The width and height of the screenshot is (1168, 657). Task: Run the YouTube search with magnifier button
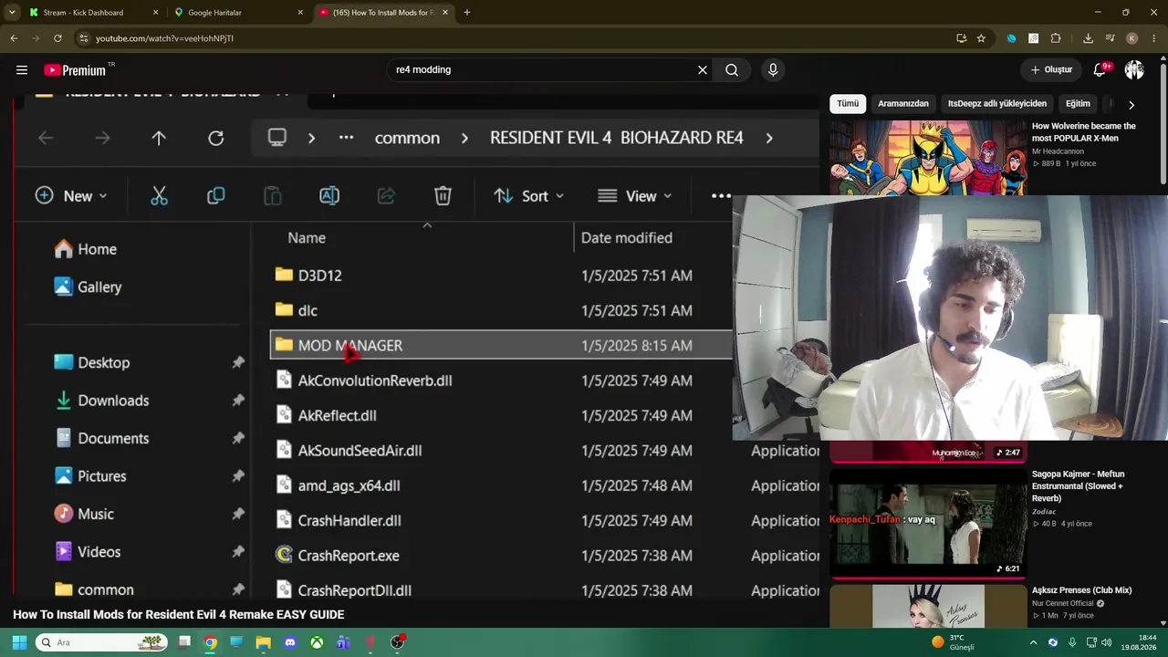[x=732, y=69]
